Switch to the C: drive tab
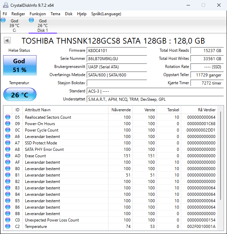The height and width of the screenshot is (234, 227). (x=14, y=25)
